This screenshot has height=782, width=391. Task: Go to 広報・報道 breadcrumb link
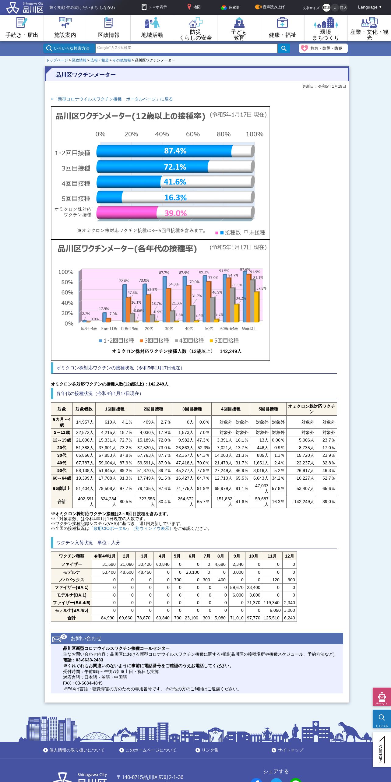point(100,60)
